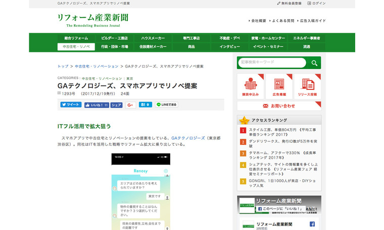Click the トップ breadcrumb link
The image size is (384, 230).
pos(63,66)
